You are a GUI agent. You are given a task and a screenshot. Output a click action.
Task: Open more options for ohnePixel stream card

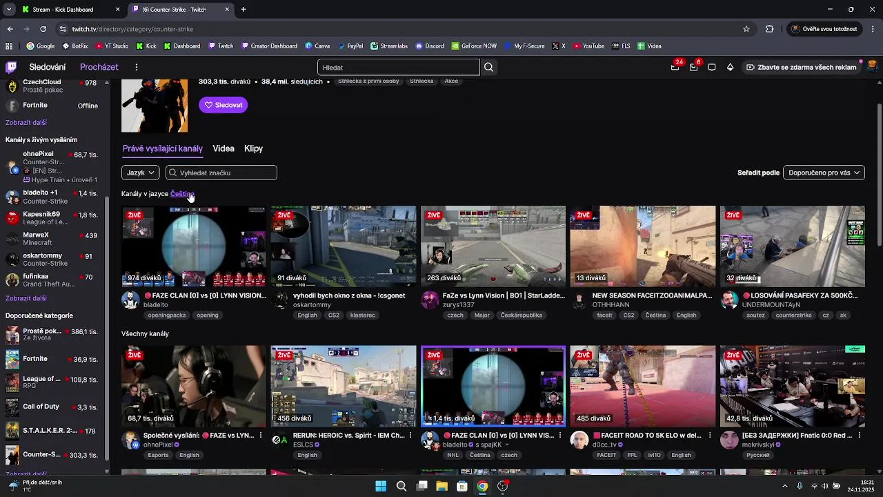click(x=261, y=436)
